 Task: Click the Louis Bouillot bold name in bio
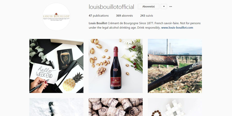click(x=98, y=23)
